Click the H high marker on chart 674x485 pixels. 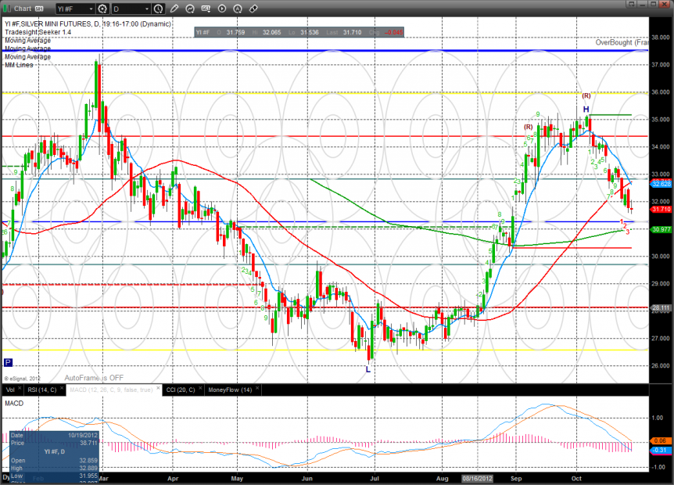586,110
